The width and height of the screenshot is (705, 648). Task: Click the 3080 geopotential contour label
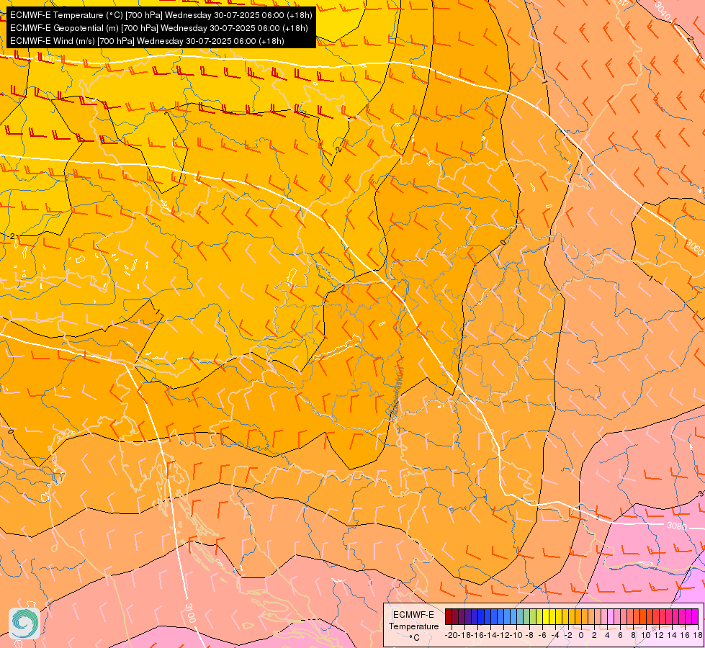click(676, 525)
